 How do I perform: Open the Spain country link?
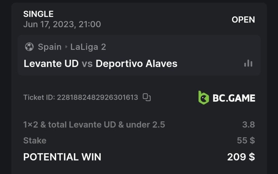point(49,47)
